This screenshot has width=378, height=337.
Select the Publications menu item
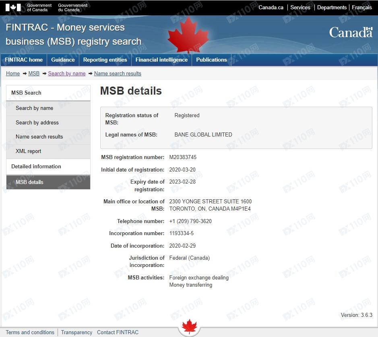[x=211, y=60]
